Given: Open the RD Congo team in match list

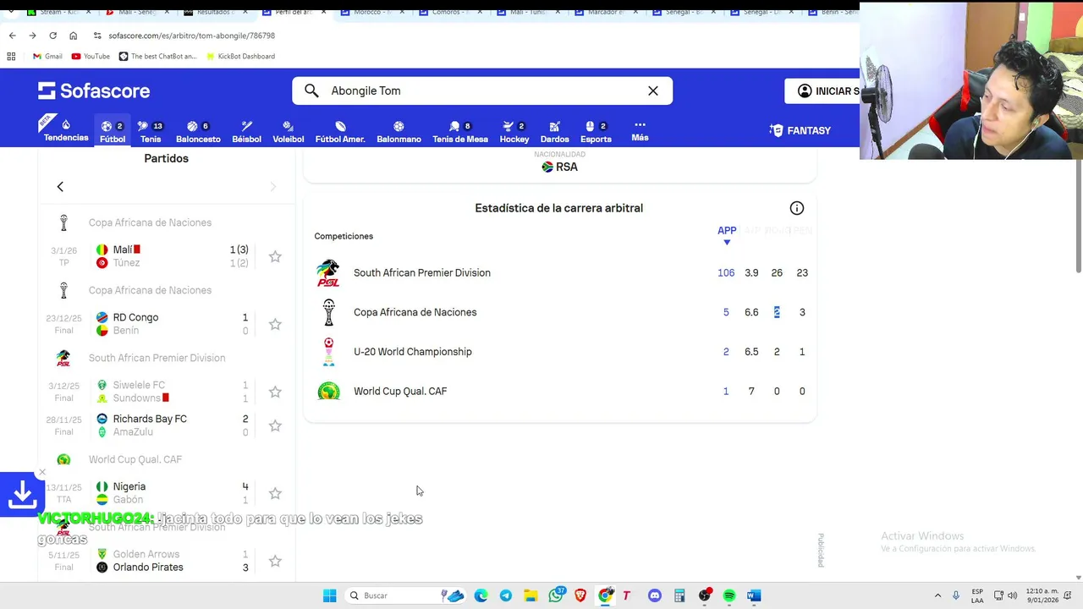Looking at the screenshot, I should [135, 317].
